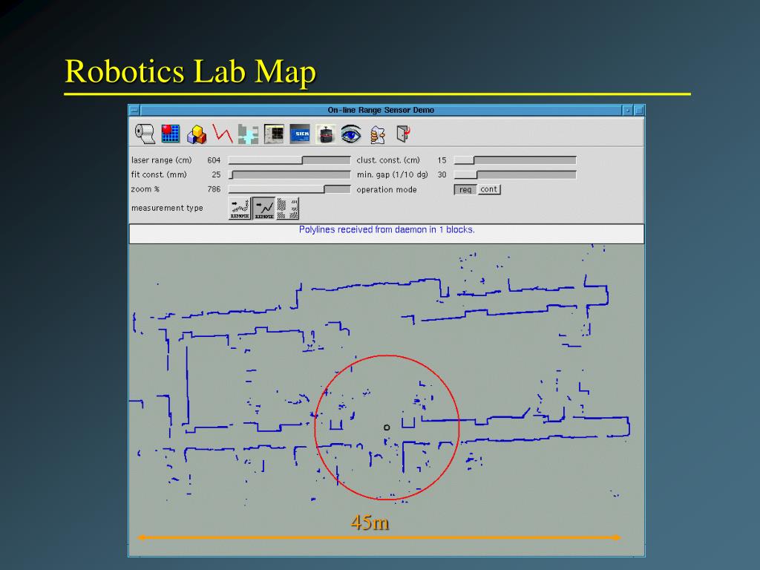Click the 'operation mode' label

pos(387,189)
